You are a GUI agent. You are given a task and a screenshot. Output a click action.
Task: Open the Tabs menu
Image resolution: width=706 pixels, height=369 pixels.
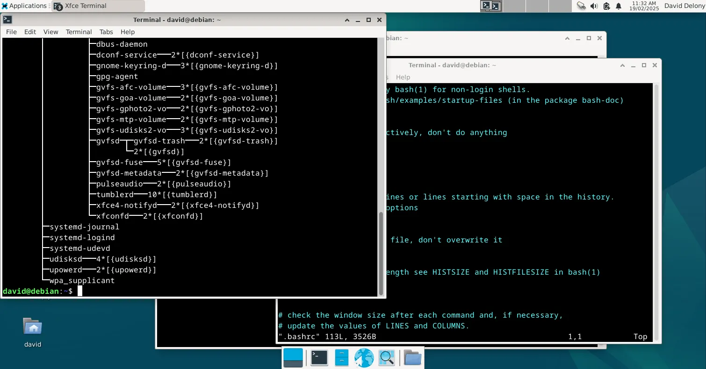106,32
